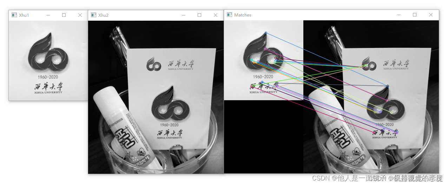Viewport: 448px width, 185px height.
Task: Minimize the Xhu1 window
Action: 48,15
